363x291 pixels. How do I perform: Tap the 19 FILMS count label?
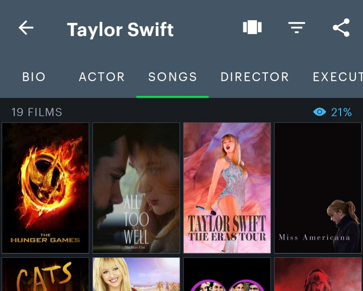click(37, 112)
